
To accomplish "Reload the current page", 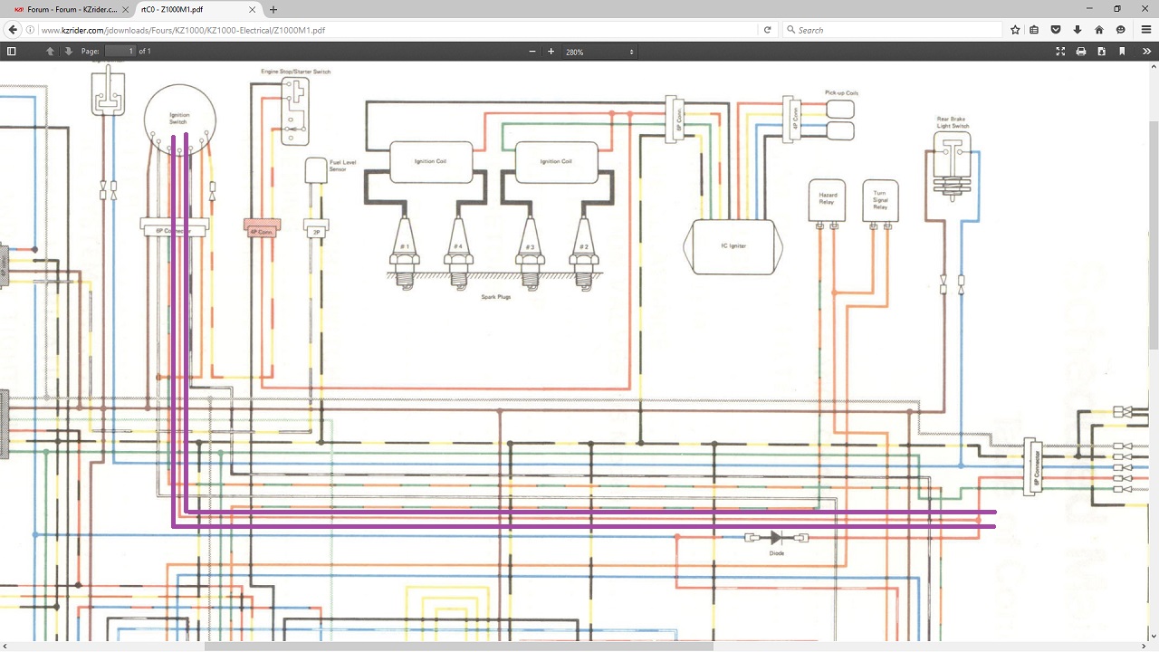I will point(767,30).
